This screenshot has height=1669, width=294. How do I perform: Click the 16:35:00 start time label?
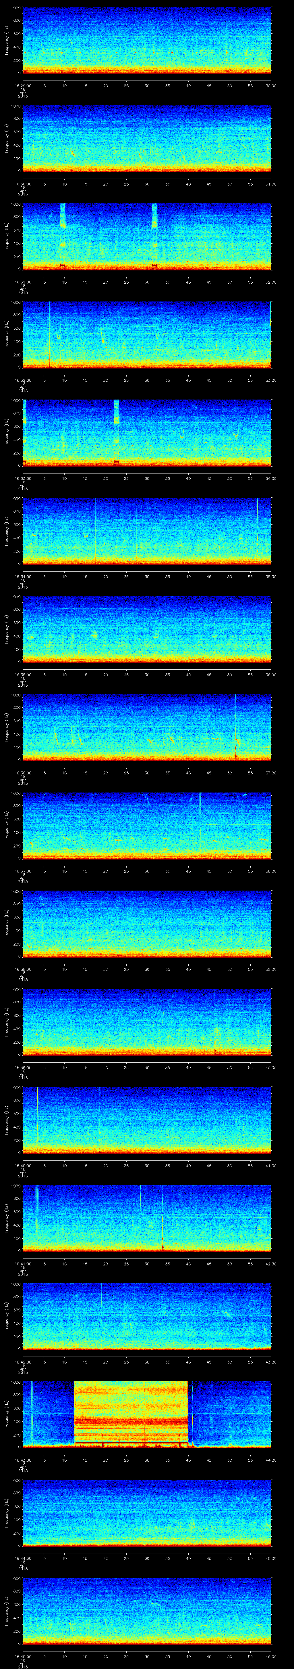click(x=23, y=675)
